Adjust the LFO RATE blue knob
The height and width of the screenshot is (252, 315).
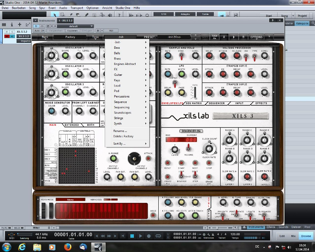168,74
